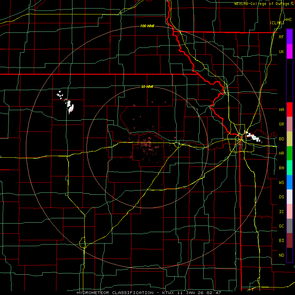Click the HA legend label
Viewport: 295px width, 295px height.
pyautogui.click(x=281, y=109)
